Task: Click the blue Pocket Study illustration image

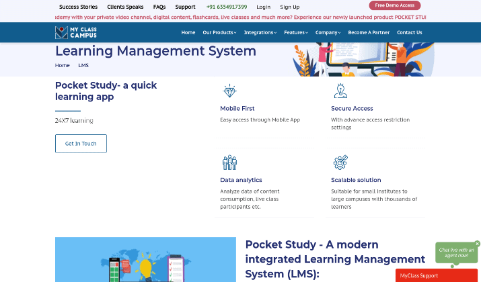Action: coord(145,259)
